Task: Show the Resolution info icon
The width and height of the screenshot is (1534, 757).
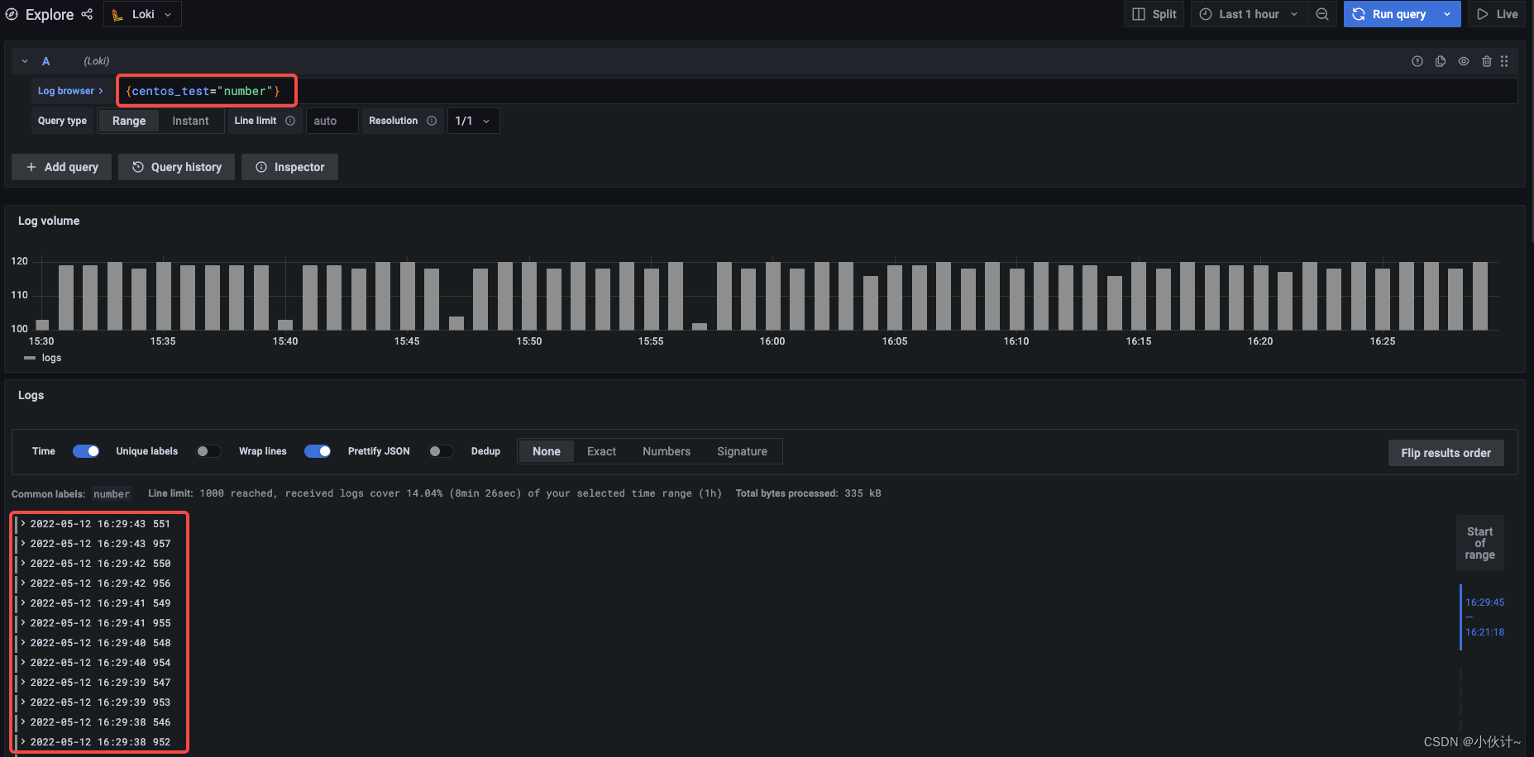Action: 432,121
